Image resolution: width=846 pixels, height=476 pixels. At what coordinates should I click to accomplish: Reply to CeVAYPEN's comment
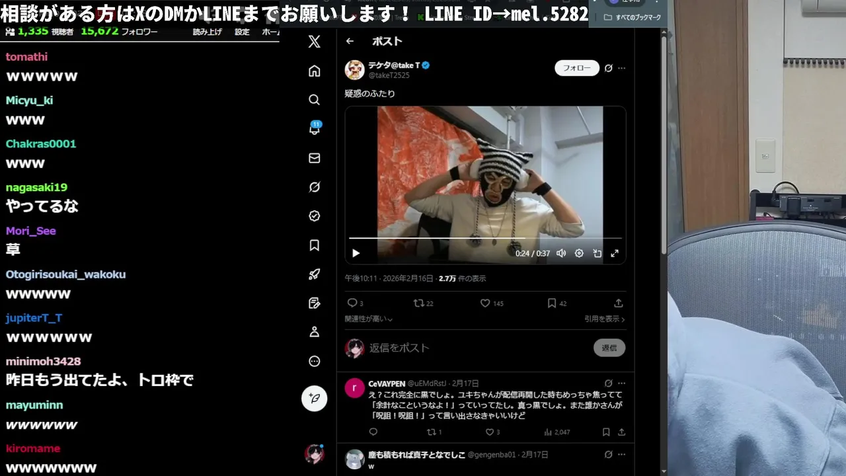click(373, 432)
